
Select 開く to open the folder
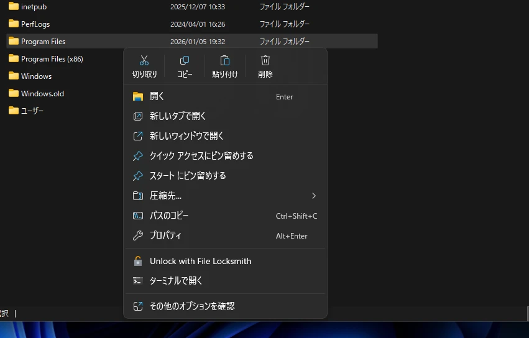click(157, 96)
